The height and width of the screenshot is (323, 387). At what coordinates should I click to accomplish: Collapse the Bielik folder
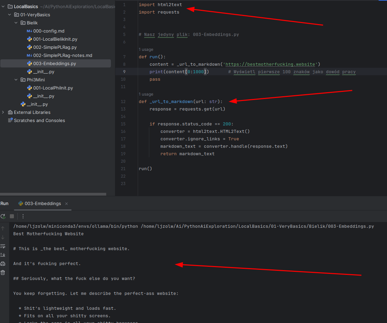[16, 23]
